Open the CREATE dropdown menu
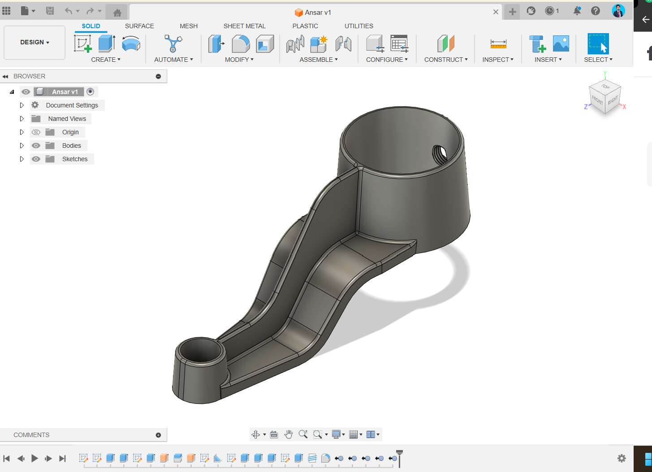 (106, 59)
